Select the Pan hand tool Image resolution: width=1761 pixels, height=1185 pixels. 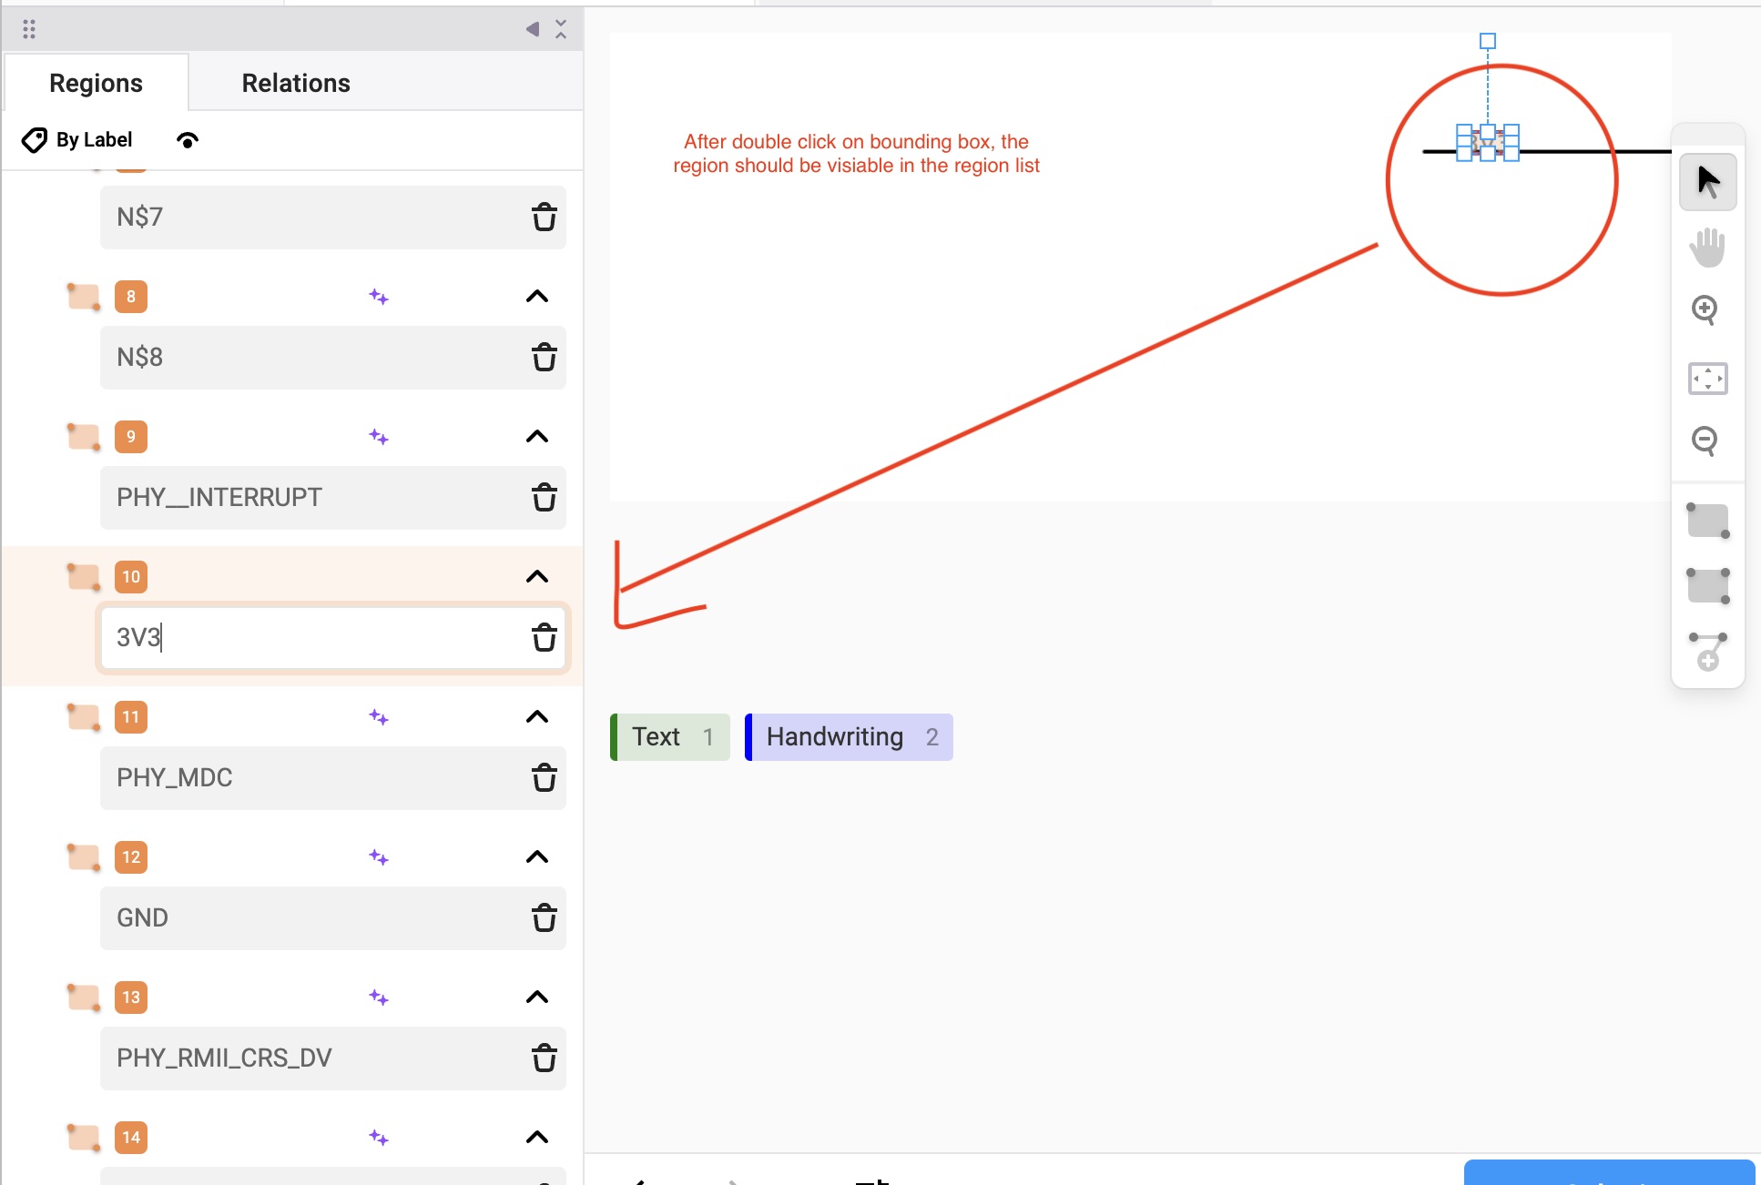(1708, 247)
